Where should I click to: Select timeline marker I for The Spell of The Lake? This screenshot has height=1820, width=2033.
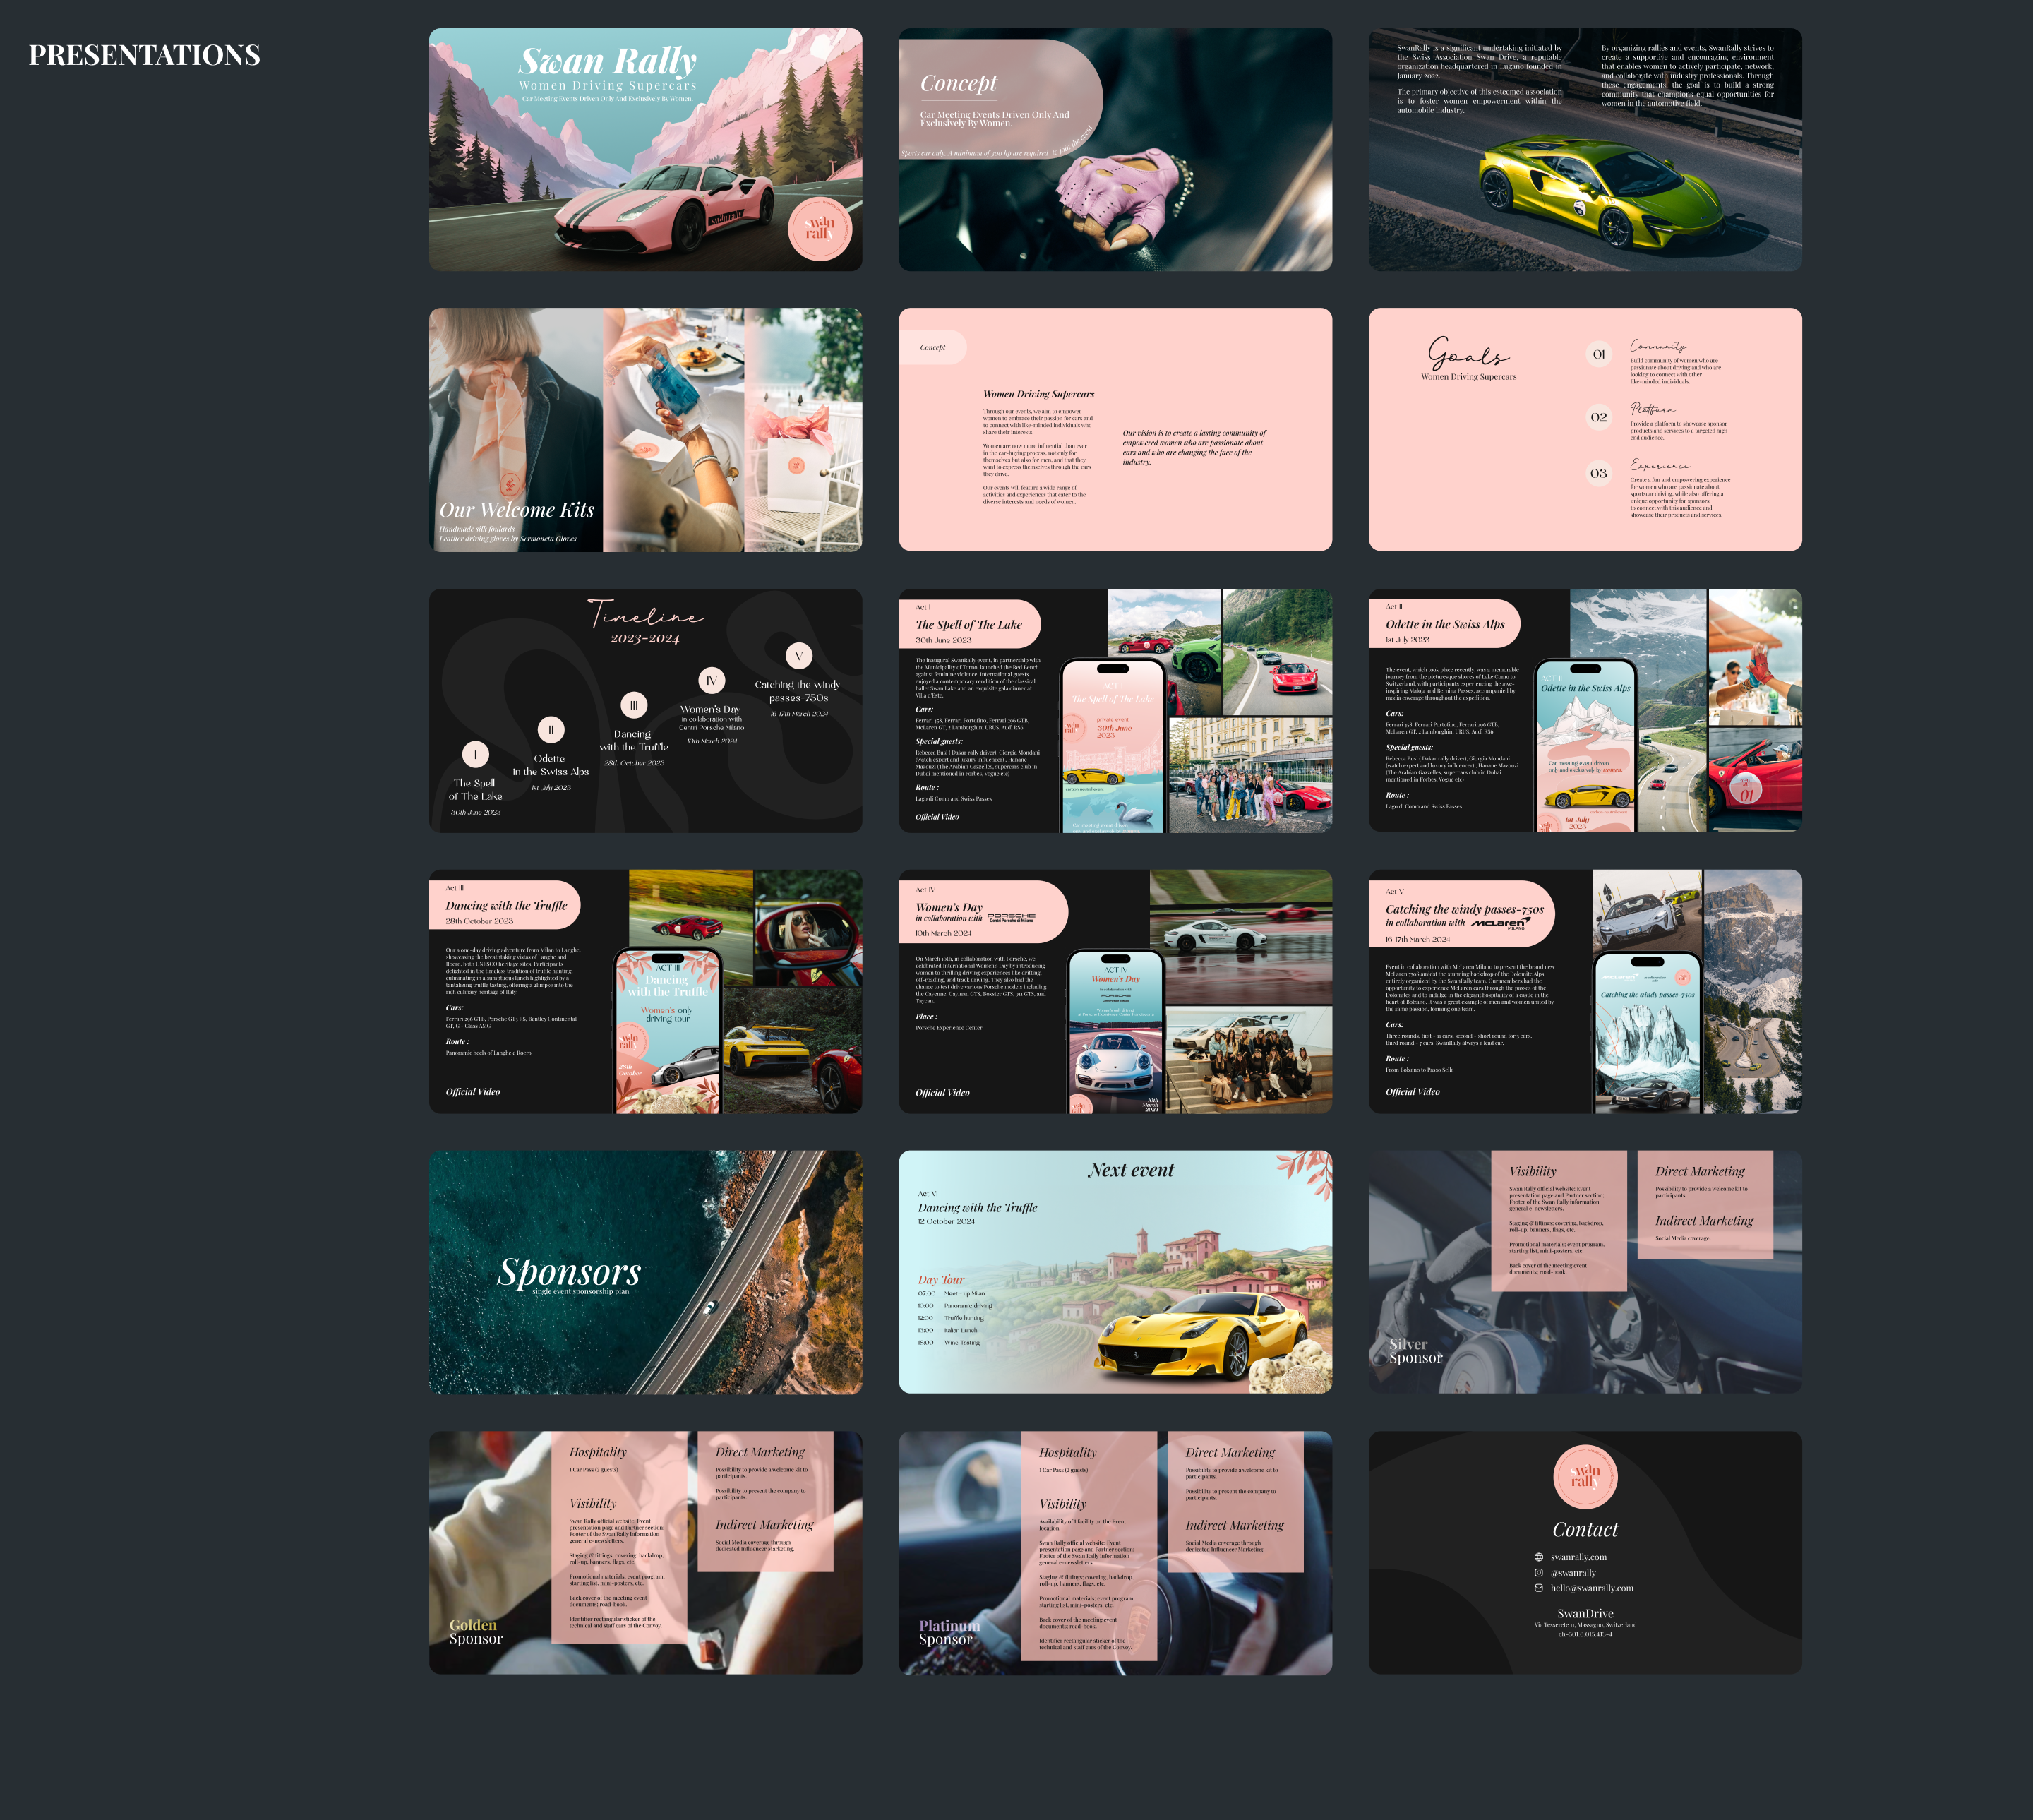pyautogui.click(x=475, y=754)
